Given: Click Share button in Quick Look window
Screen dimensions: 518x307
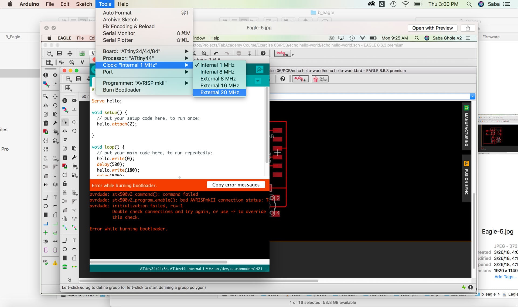Looking at the screenshot, I should point(468,28).
